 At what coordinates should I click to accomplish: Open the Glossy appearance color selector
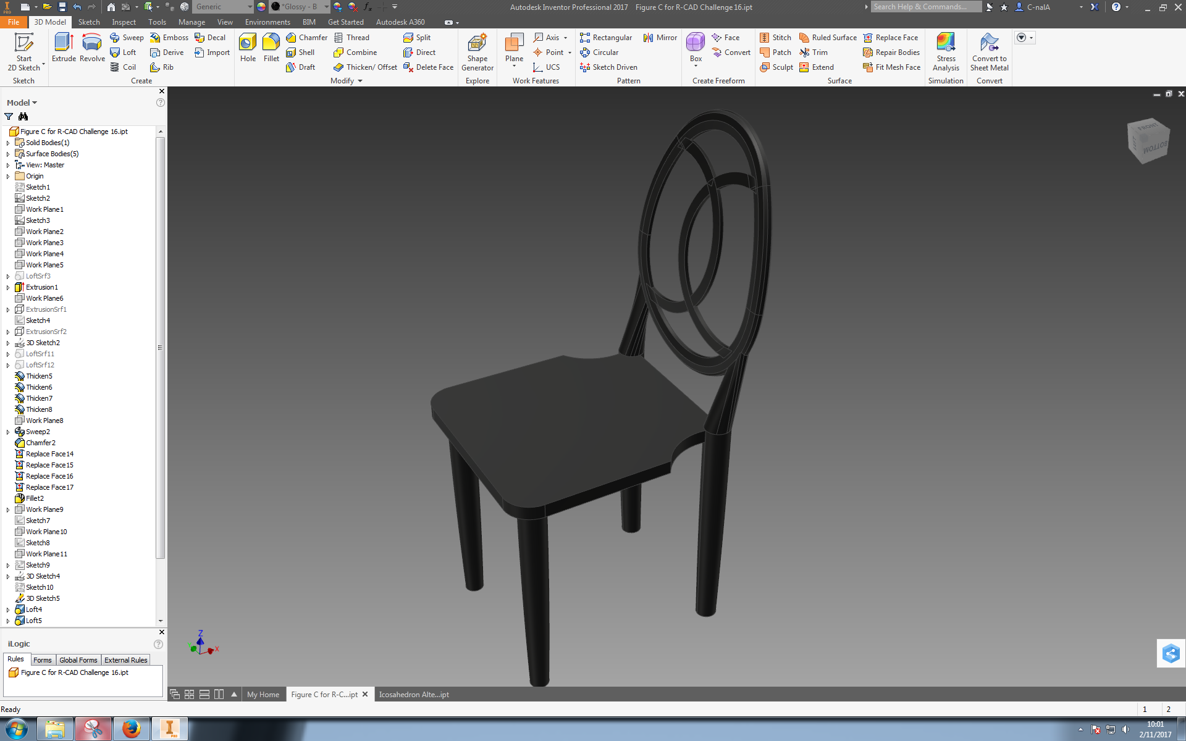326,7
